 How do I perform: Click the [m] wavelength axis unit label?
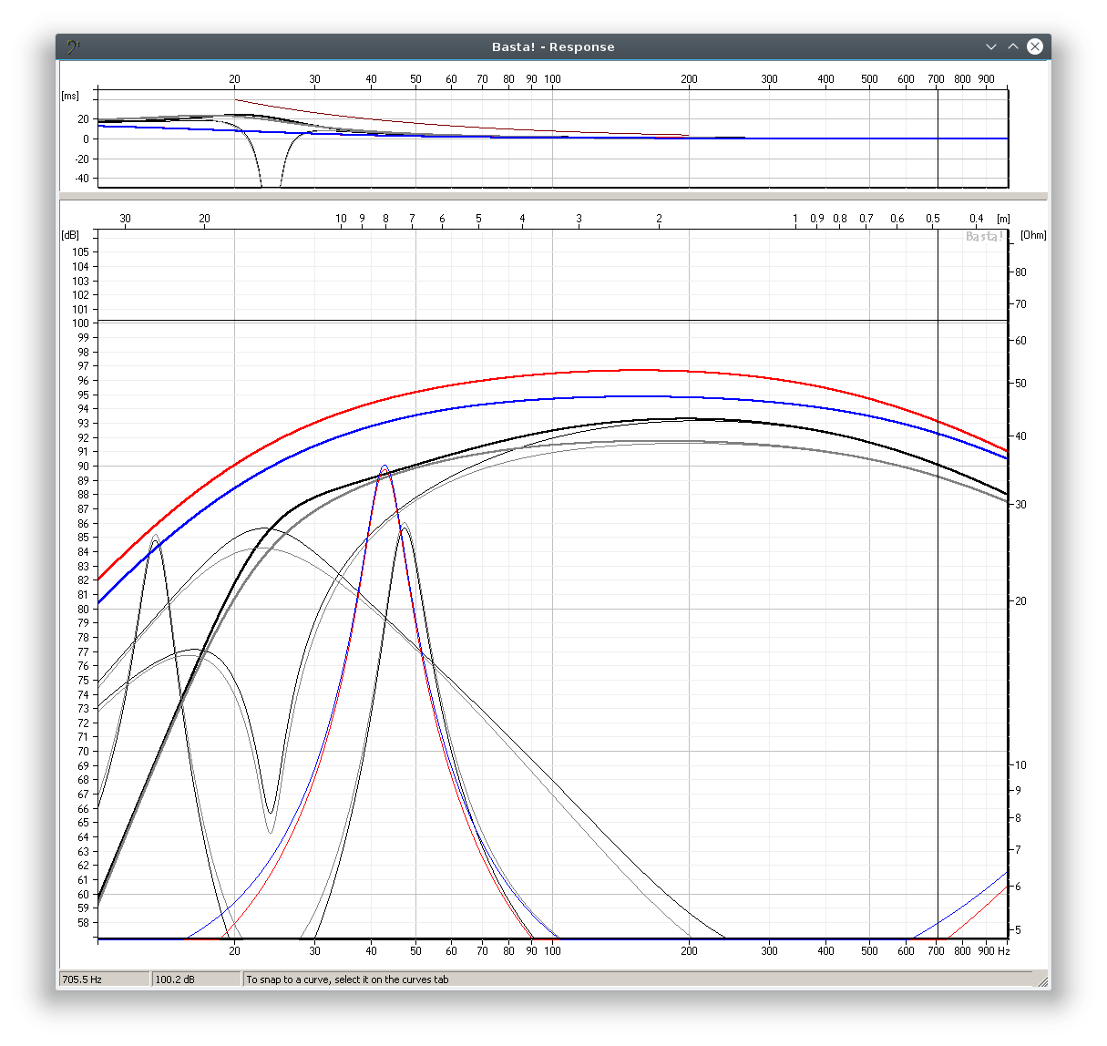click(1003, 219)
